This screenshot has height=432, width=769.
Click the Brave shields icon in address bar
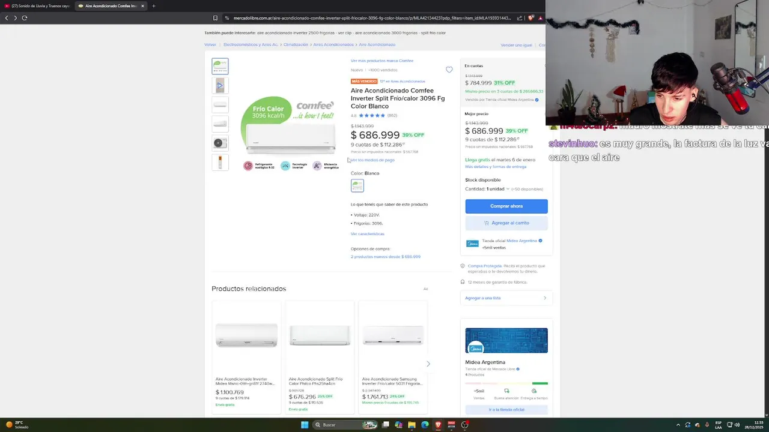pyautogui.click(x=530, y=18)
